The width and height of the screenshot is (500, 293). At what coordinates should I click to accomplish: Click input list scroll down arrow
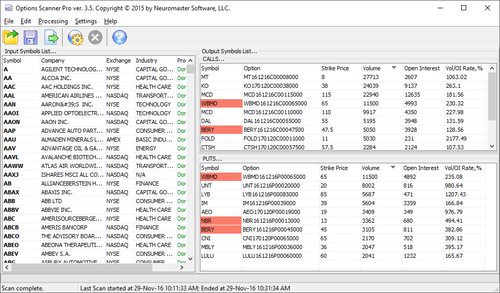tap(190, 259)
